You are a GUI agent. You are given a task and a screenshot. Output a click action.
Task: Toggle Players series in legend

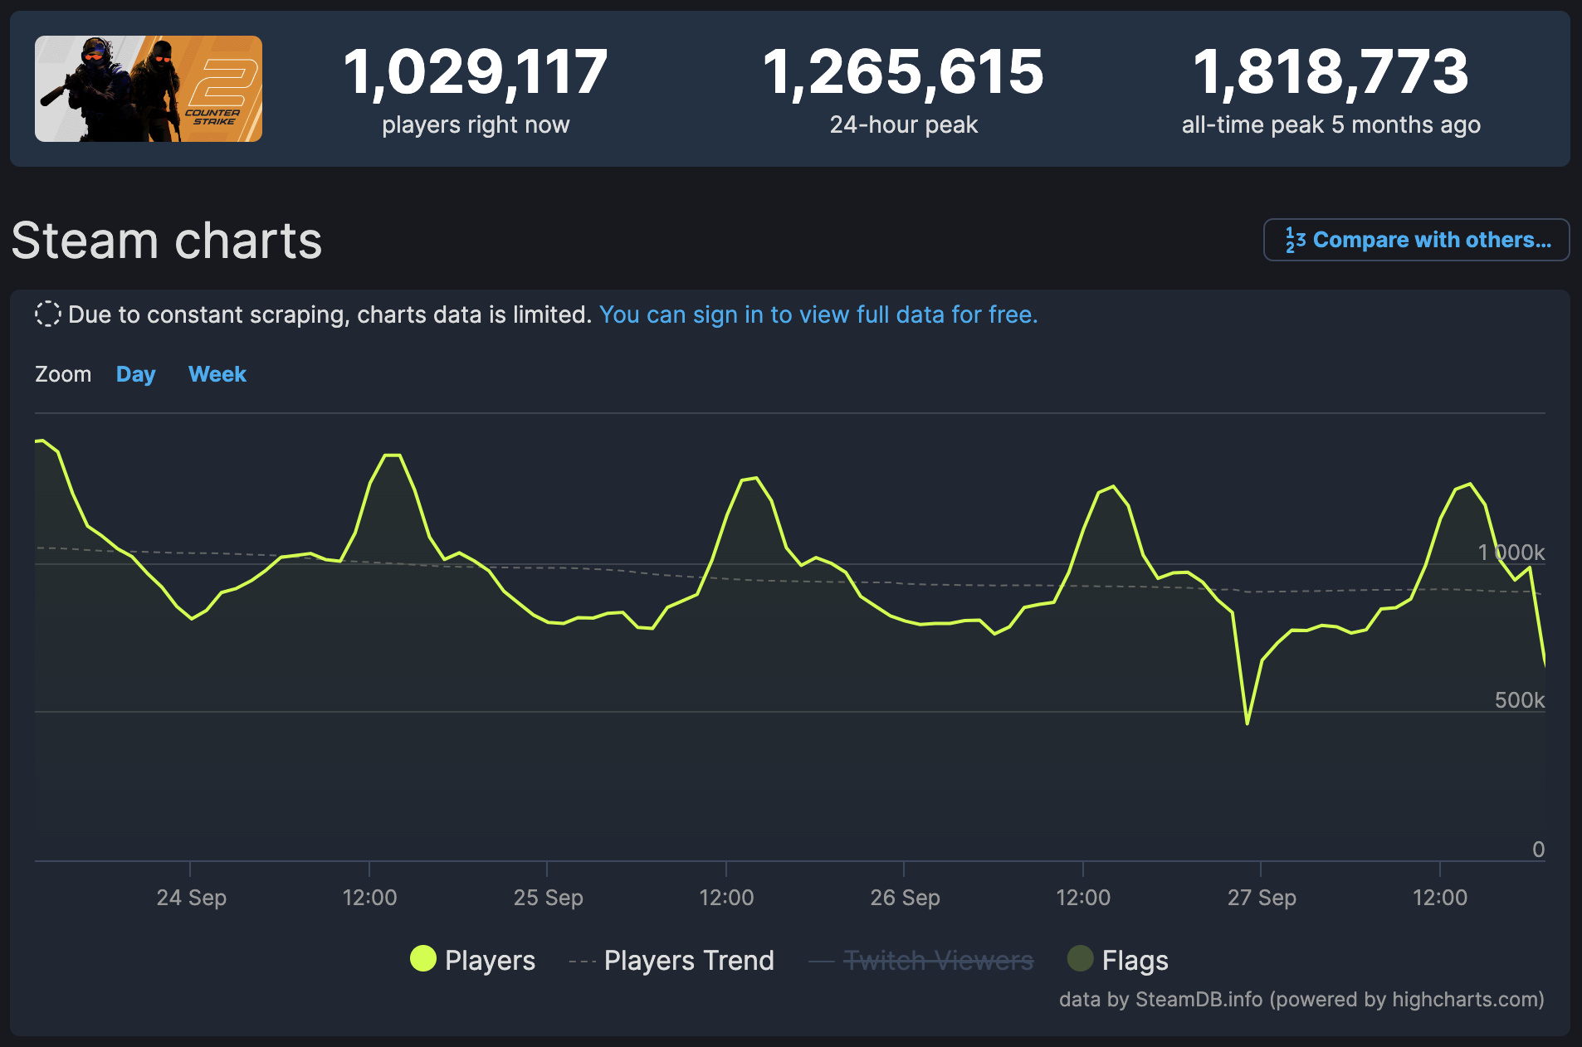472,960
